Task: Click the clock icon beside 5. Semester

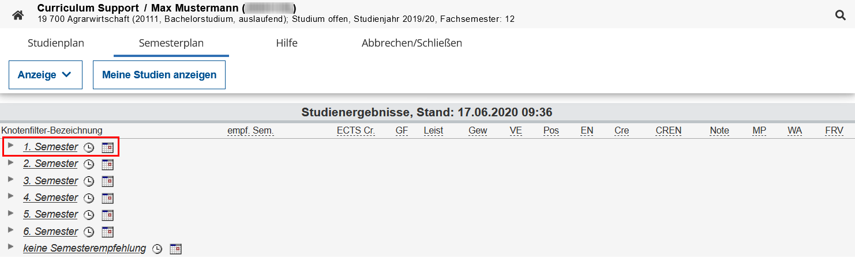Action: (x=89, y=215)
